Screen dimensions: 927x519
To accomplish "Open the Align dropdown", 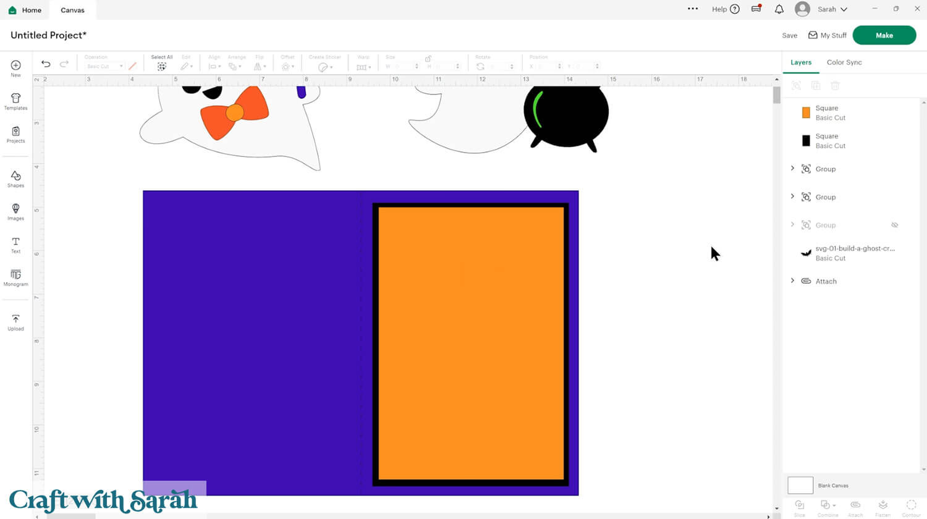I will pyautogui.click(x=214, y=66).
